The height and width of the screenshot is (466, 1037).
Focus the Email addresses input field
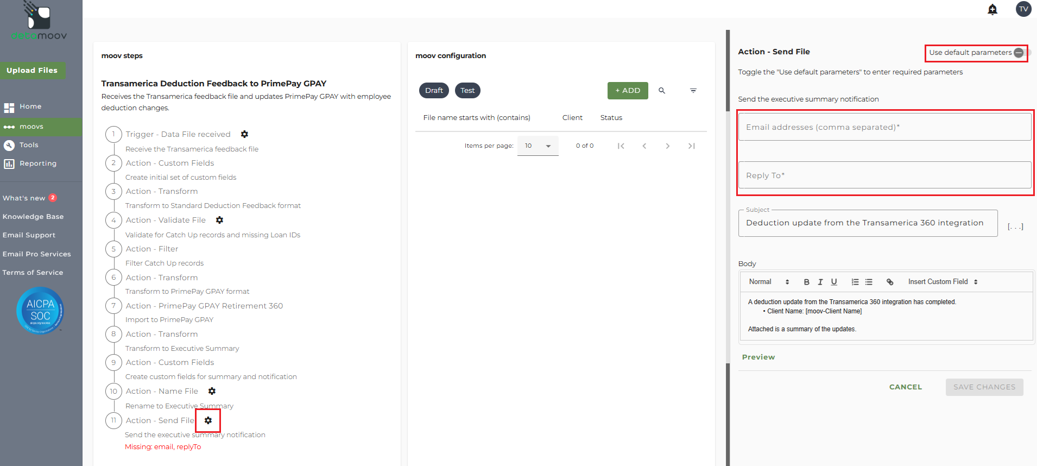(x=885, y=127)
